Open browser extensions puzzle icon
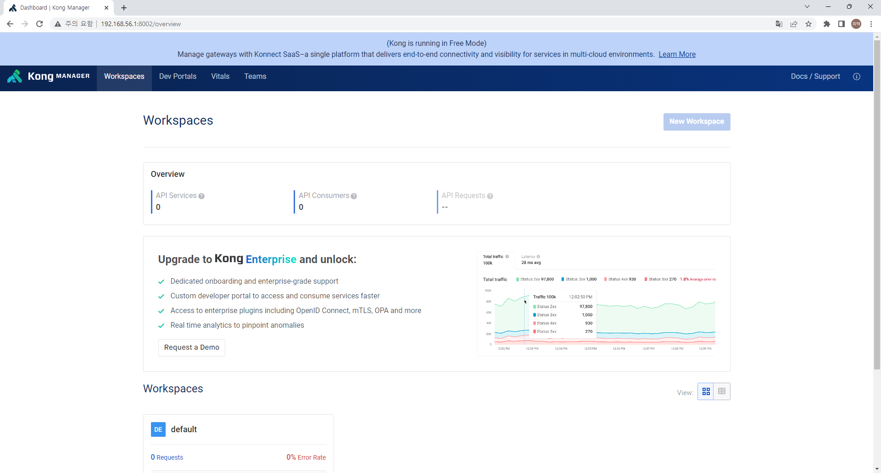Viewport: 881px width, 473px height. (827, 24)
